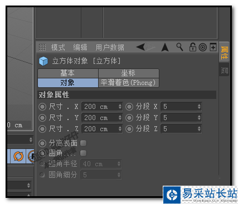Enable the 圆角 checkbox
Image resolution: width=238 pixels, height=204 pixels.
pos(84,153)
